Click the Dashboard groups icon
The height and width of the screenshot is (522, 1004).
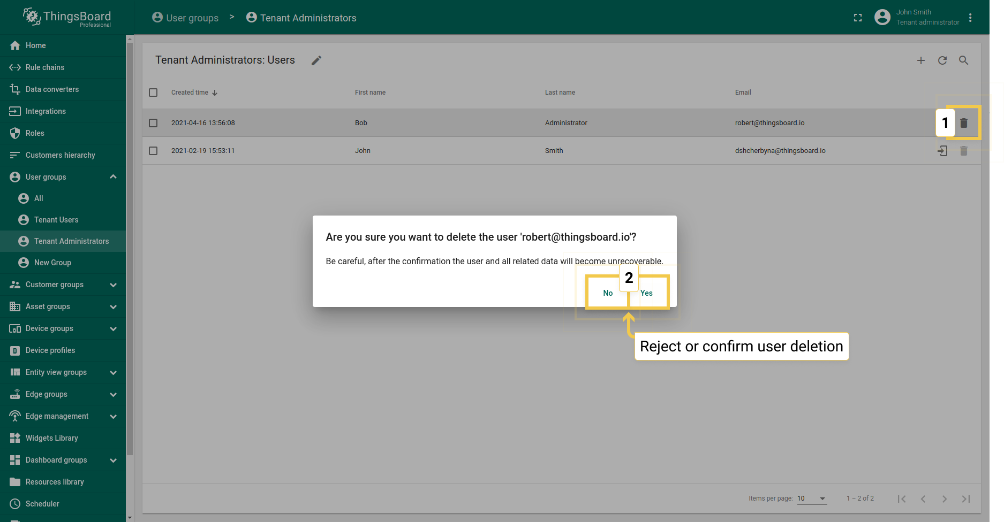pos(15,460)
